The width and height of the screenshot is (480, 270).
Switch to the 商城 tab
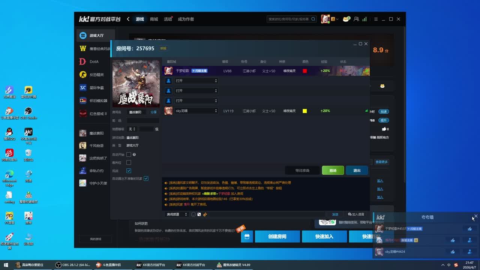point(154,19)
